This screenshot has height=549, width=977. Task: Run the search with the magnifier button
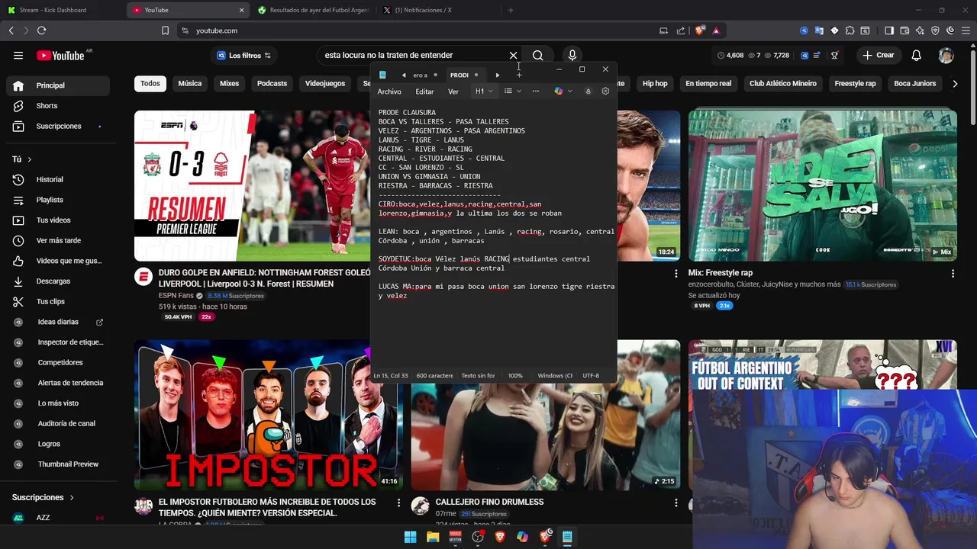(x=537, y=55)
